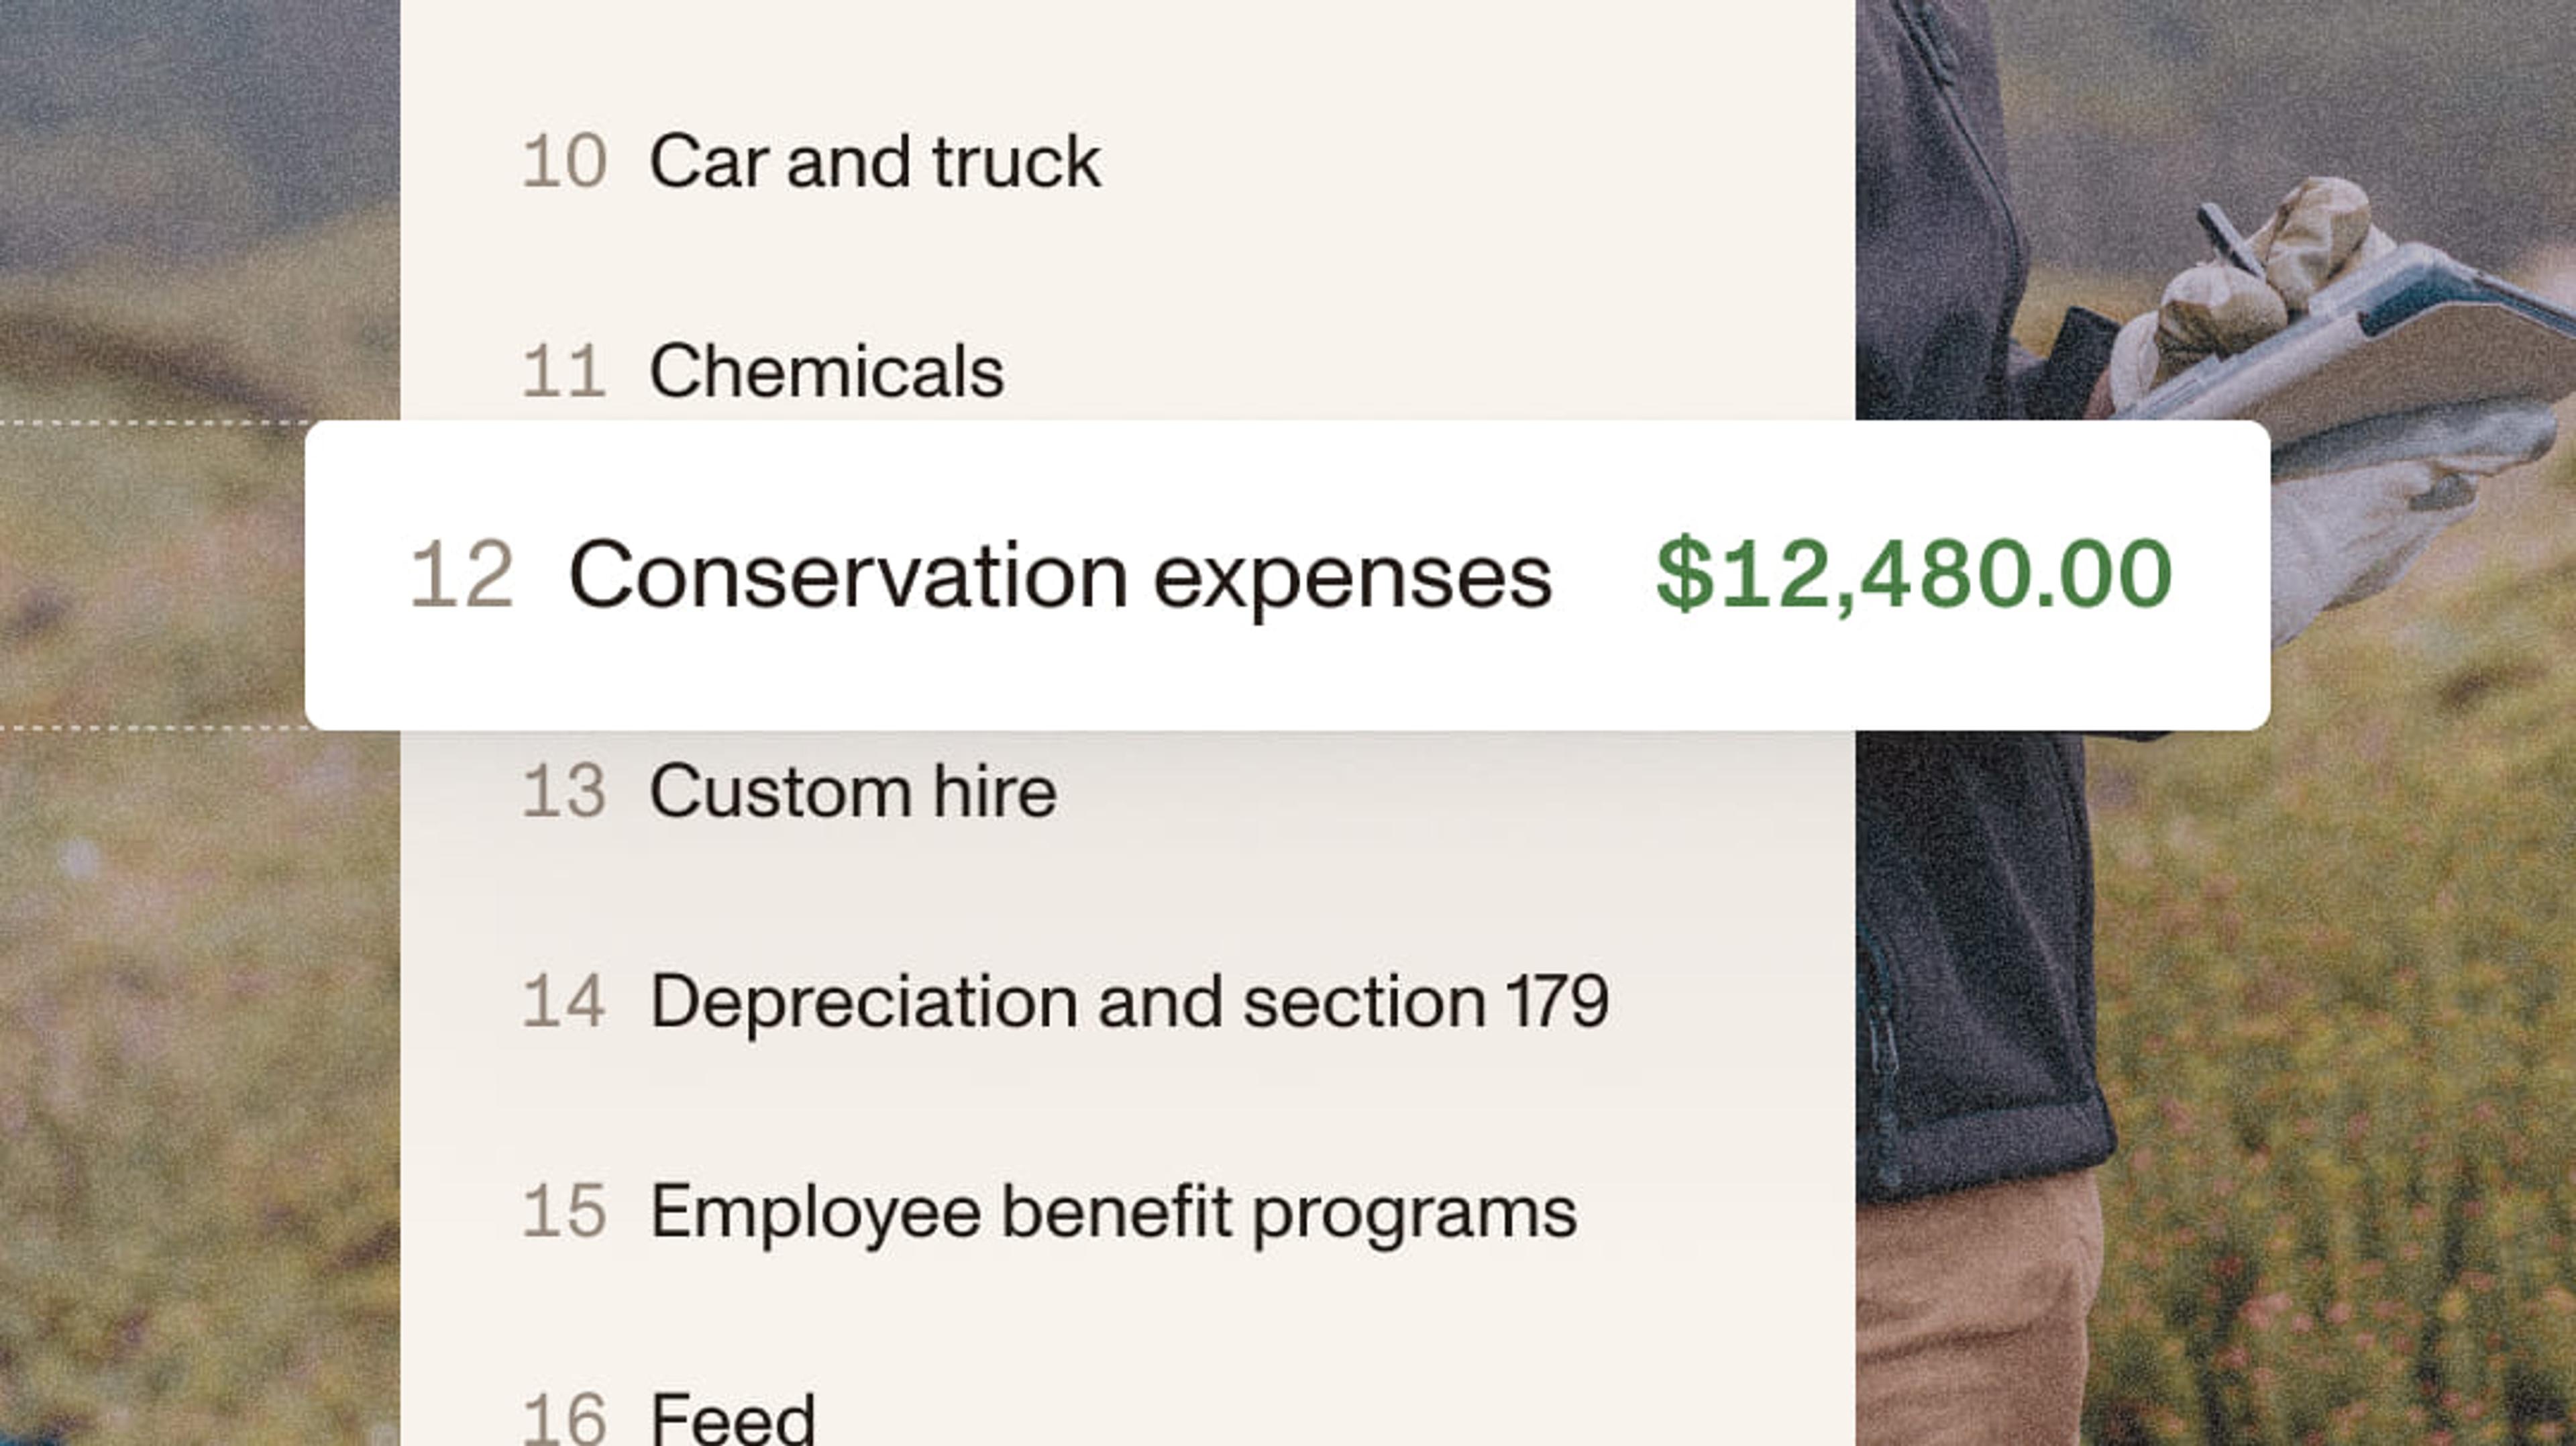
Task: Select the Conservation expenses label
Action: [1059, 575]
